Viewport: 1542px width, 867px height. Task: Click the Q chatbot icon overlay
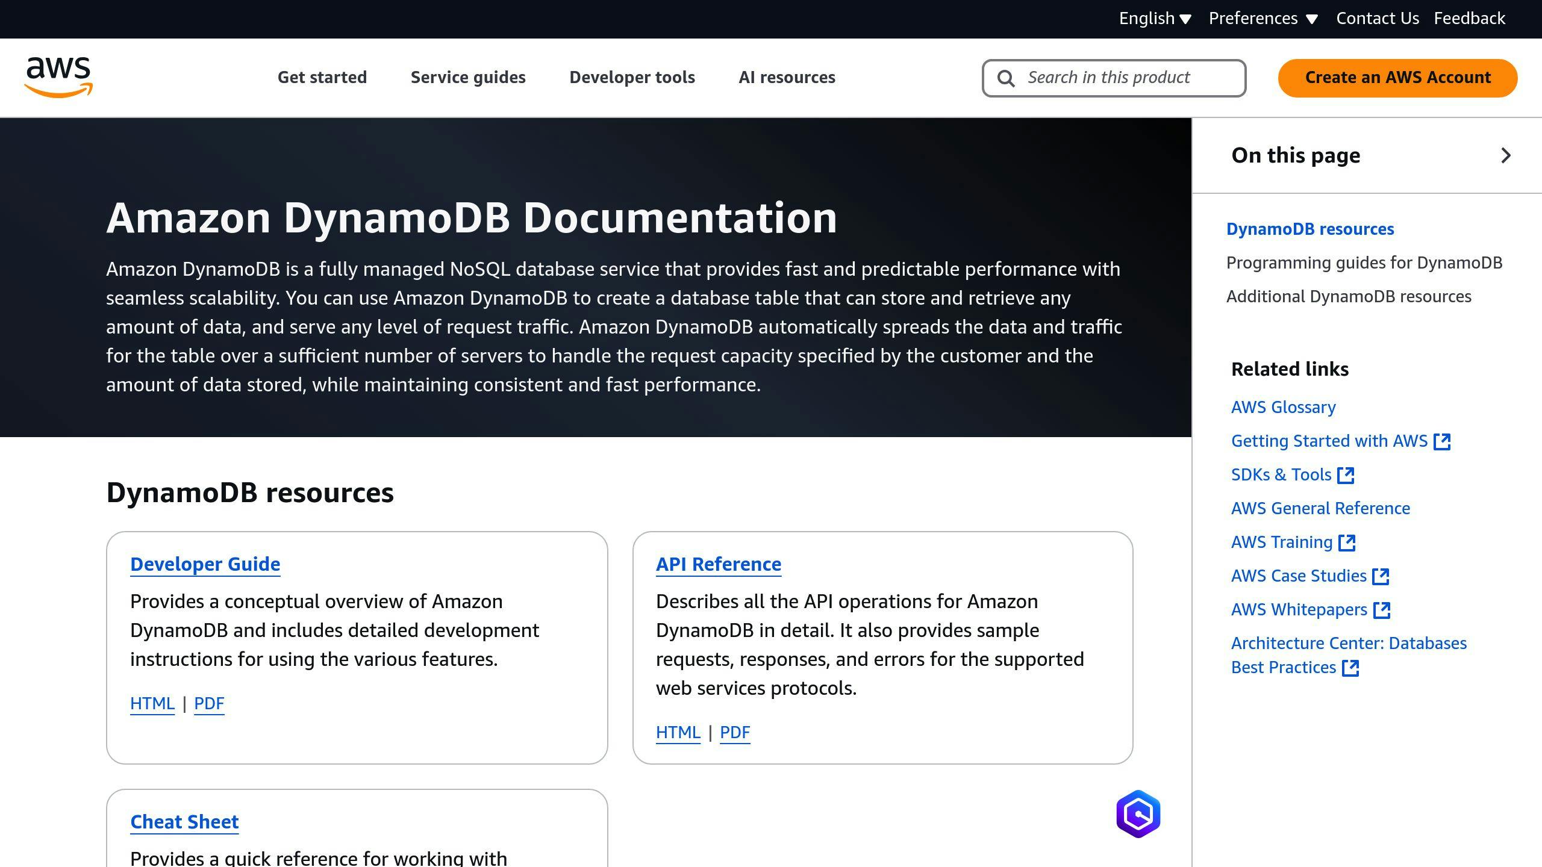point(1137,814)
